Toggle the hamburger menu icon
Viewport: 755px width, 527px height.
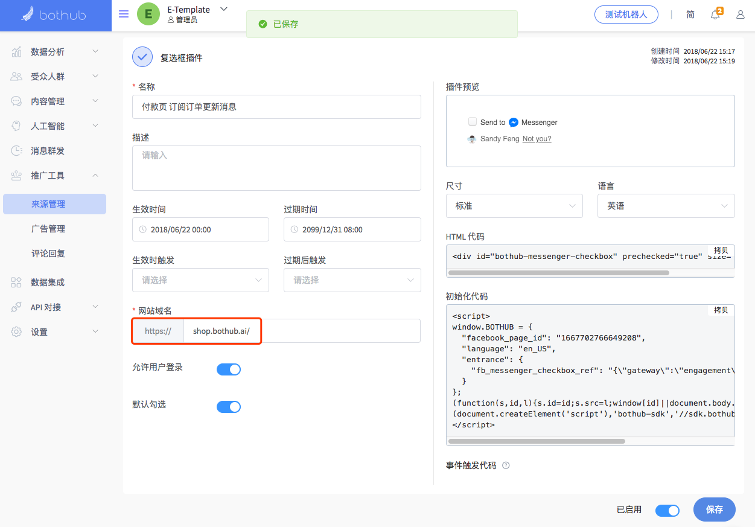coord(124,14)
